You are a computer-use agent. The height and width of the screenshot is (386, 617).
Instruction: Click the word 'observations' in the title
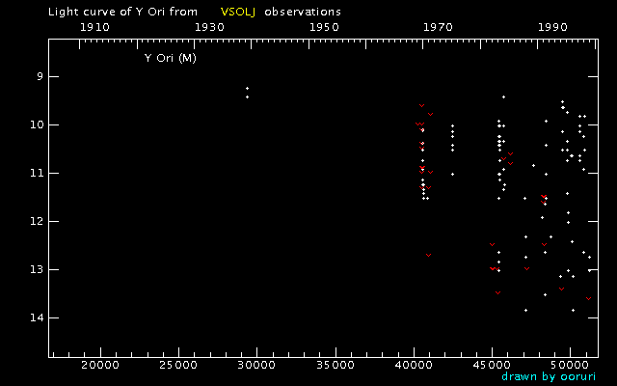click(303, 12)
